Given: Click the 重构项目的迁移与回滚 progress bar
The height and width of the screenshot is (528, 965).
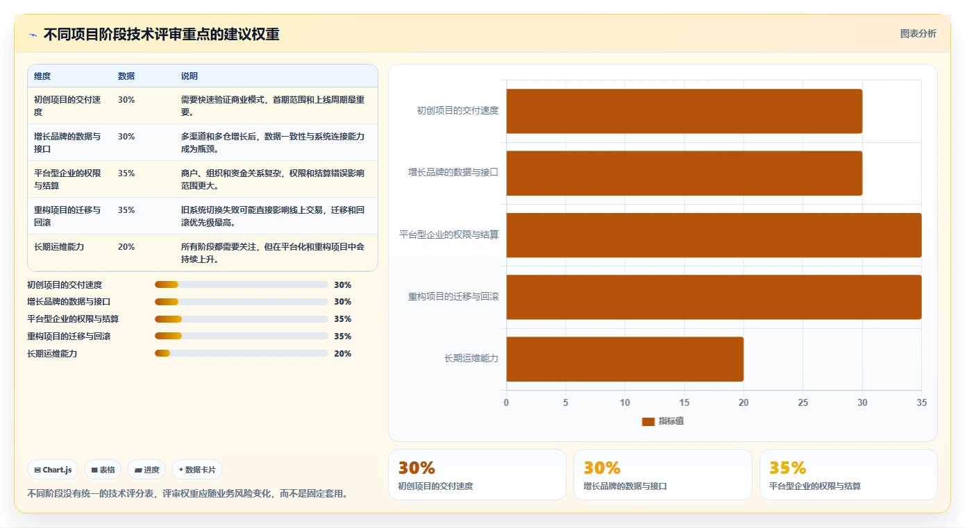Looking at the screenshot, I should [x=242, y=337].
